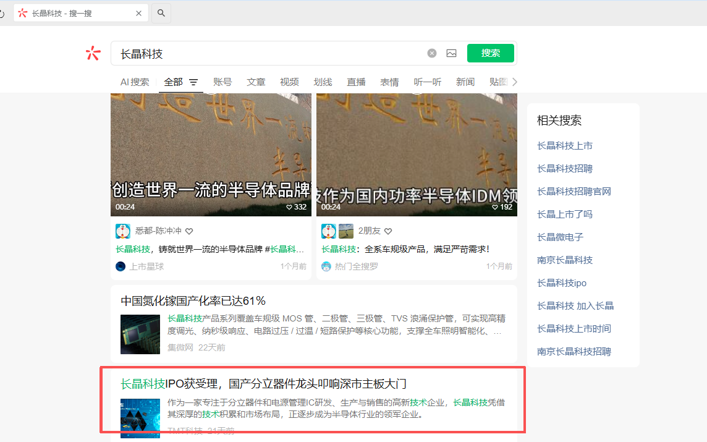Click the magnifier icon beside browser tab
This screenshot has height=442, width=707.
click(x=161, y=13)
